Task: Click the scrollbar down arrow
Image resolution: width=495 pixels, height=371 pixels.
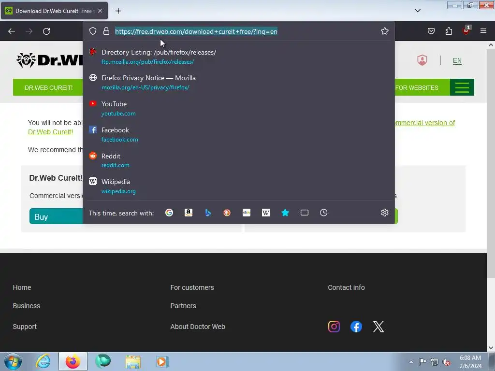Action: tap(491, 348)
